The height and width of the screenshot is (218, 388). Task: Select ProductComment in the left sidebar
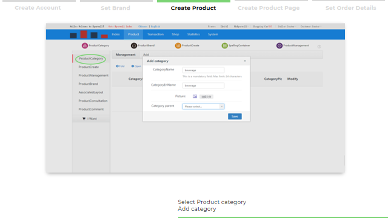tap(91, 109)
